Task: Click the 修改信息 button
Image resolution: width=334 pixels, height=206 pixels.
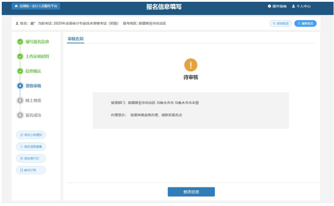Action: (x=191, y=192)
